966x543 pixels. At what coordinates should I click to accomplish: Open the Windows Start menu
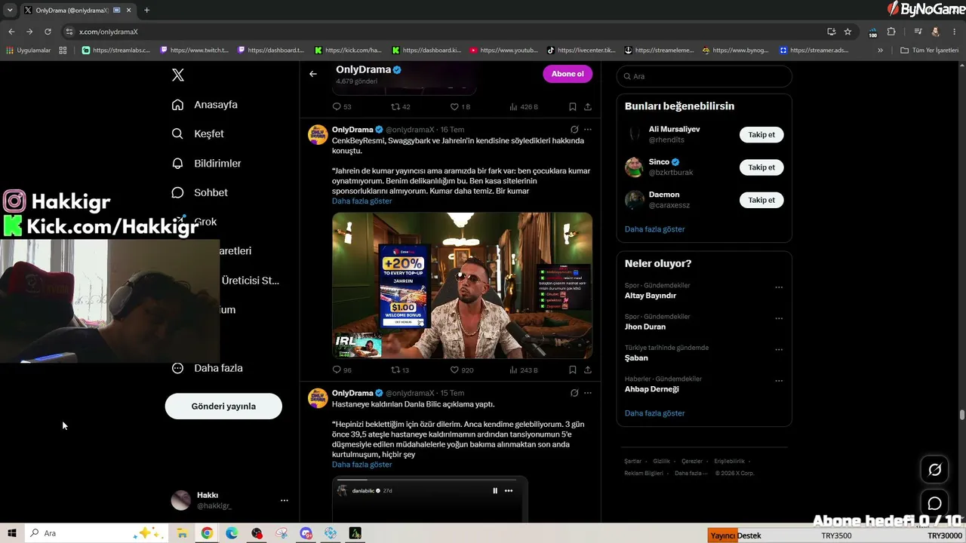tap(12, 533)
